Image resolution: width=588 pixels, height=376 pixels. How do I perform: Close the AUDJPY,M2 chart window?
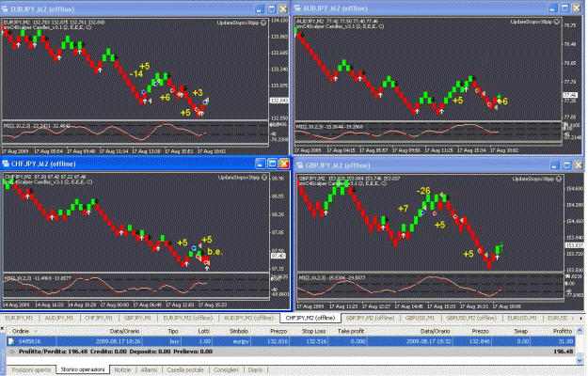[577, 8]
